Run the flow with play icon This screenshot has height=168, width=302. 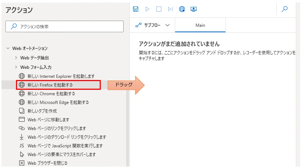[147, 9]
